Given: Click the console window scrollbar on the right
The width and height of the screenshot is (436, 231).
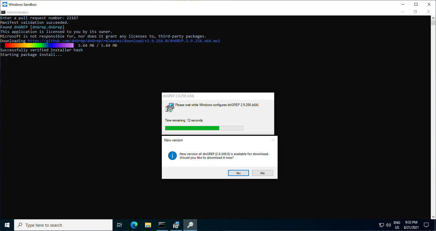Looking at the screenshot, I should coord(433,115).
